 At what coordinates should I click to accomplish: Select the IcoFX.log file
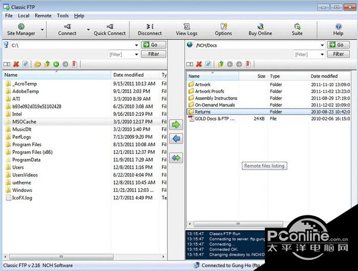85,198
